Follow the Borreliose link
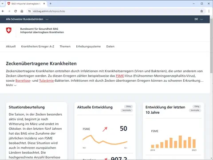 (x=23, y=80)
